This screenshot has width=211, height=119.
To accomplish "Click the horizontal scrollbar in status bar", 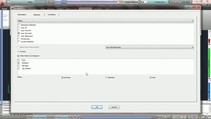I will coord(116,117).
